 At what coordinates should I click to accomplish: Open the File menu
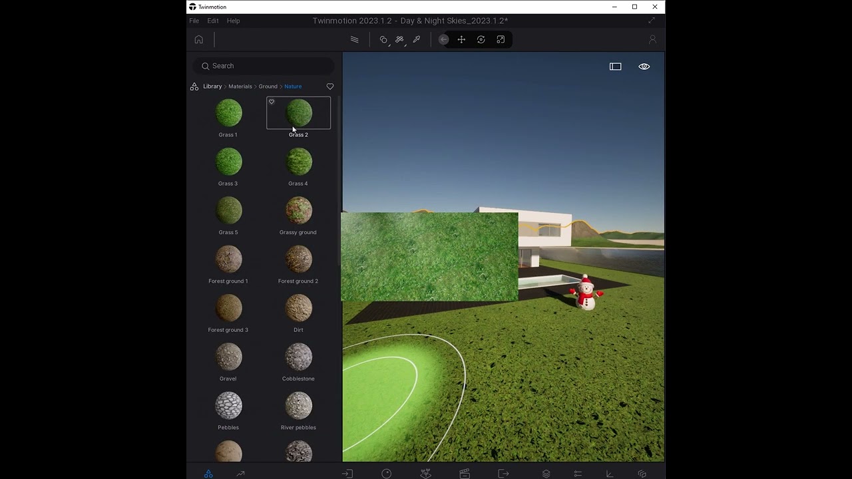coord(194,21)
